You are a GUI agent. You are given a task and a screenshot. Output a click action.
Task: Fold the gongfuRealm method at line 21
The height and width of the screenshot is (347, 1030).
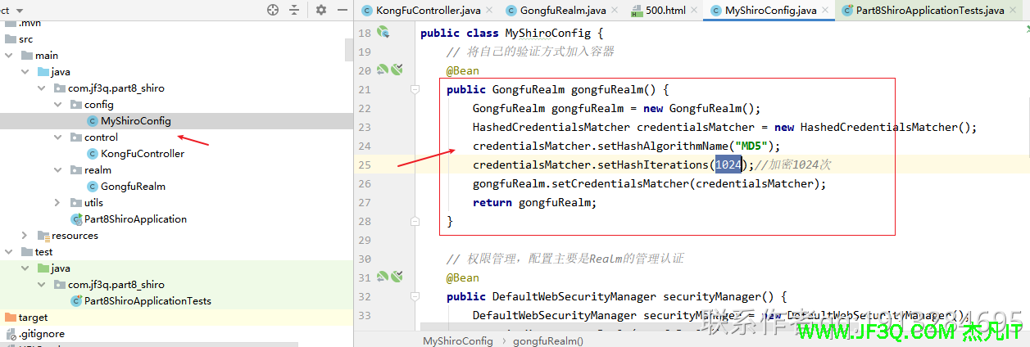coord(415,89)
